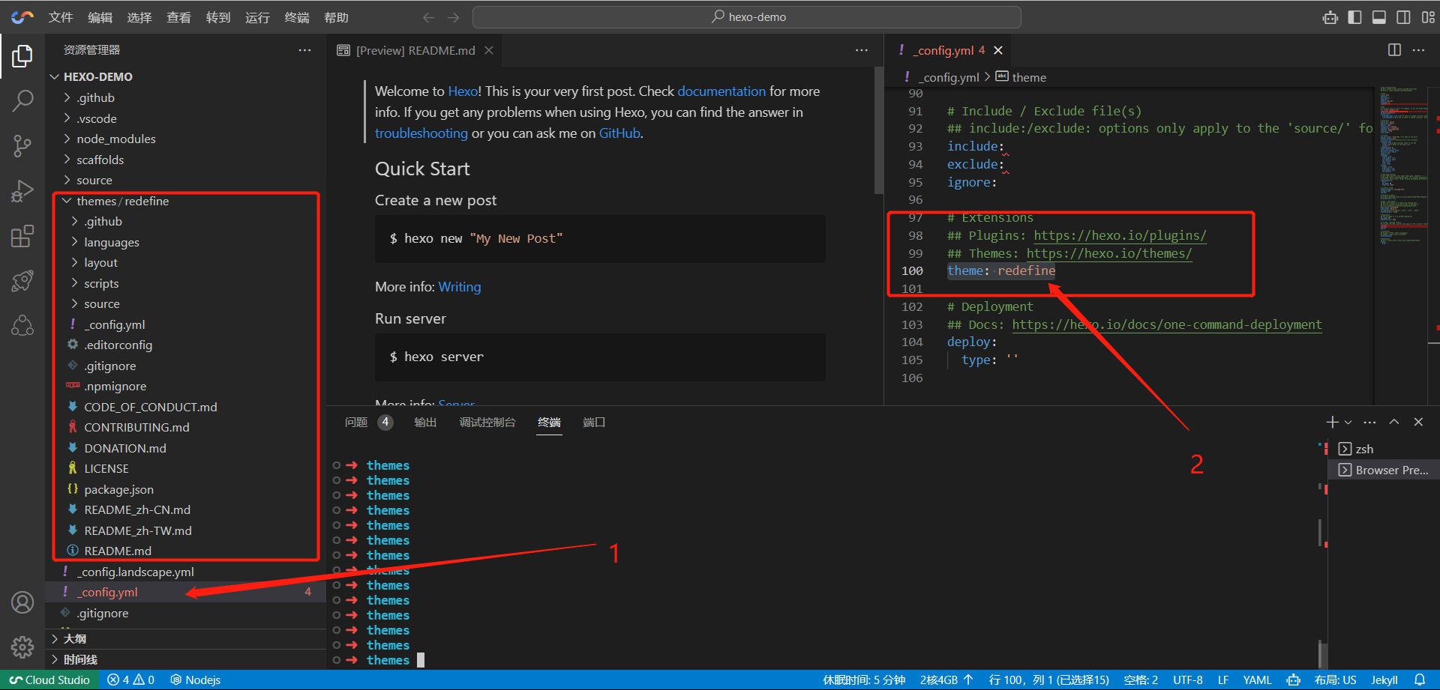Open Explorer panel more actions menu
The image size is (1440, 690).
[x=304, y=50]
